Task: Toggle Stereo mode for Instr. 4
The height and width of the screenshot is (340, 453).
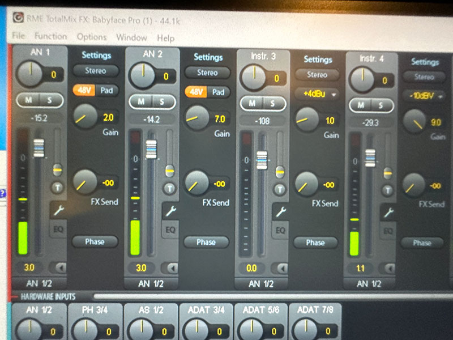Action: [424, 77]
